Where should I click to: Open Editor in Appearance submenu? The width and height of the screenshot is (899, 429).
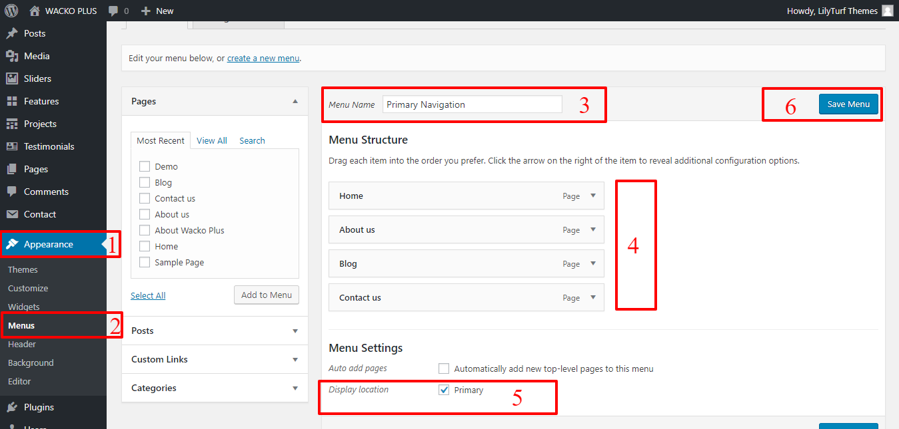(x=19, y=381)
